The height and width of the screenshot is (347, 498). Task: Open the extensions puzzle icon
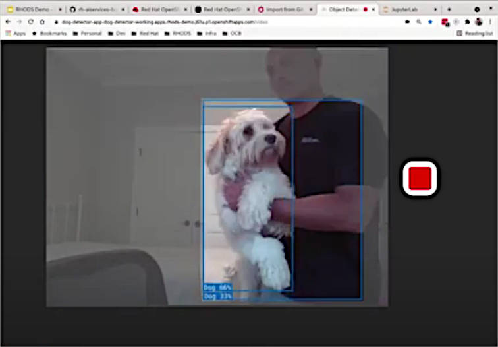coord(468,22)
